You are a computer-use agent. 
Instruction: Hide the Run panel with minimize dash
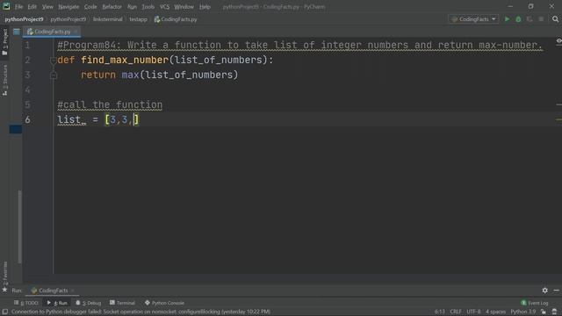[x=556, y=291]
